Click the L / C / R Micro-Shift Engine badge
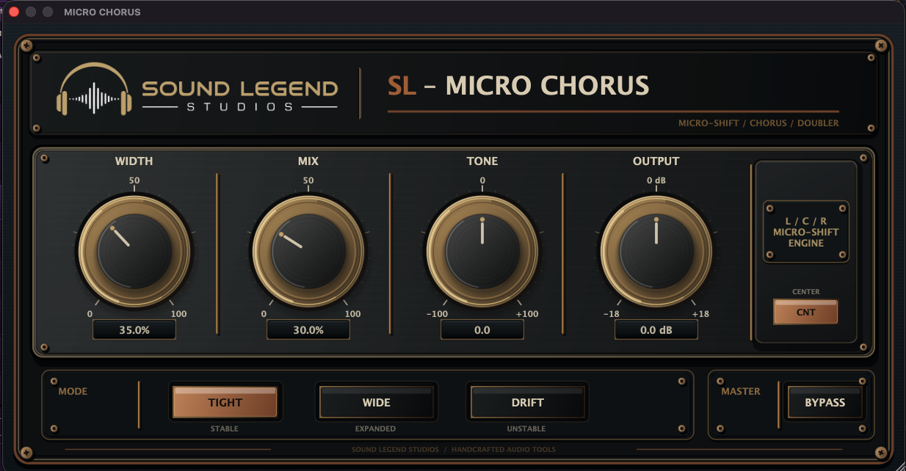Screen dimensions: 906x471 [x=806, y=232]
